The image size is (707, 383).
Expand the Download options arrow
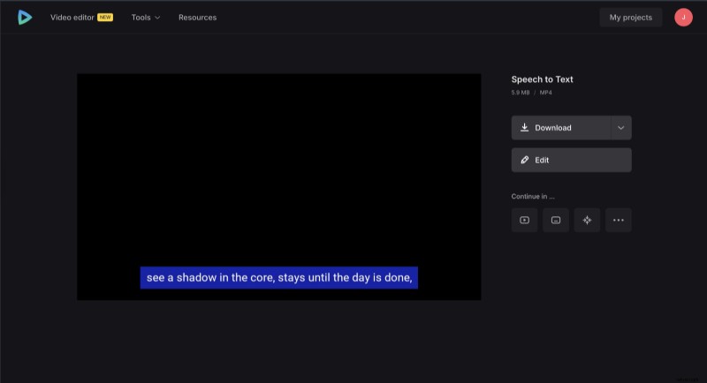pos(620,128)
